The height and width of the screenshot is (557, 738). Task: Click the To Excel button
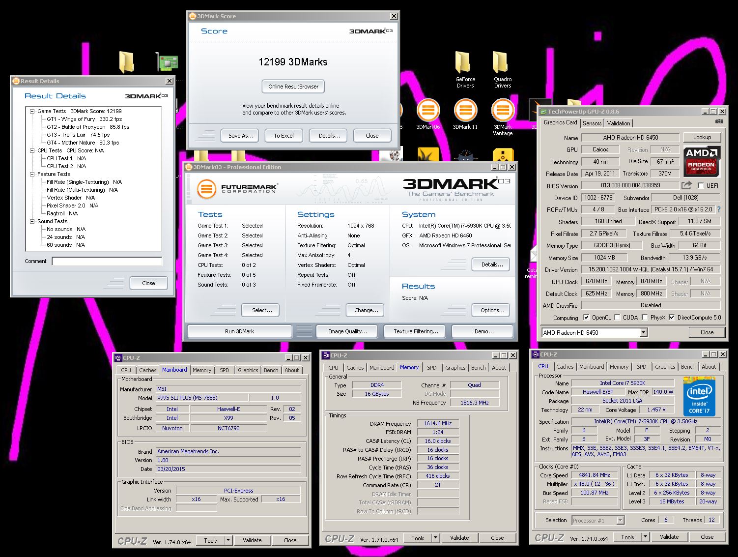tap(284, 136)
